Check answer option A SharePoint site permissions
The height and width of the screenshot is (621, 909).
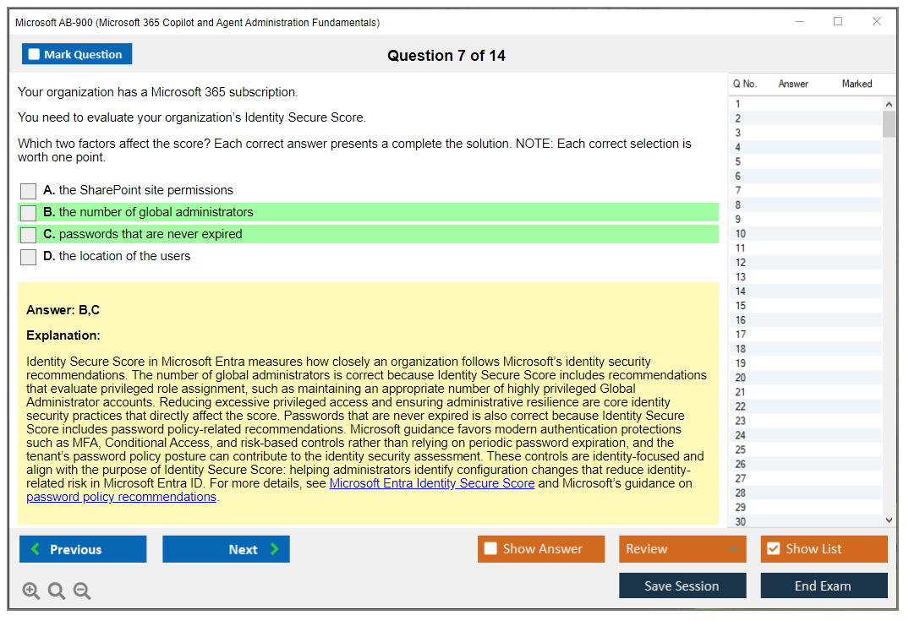(28, 191)
